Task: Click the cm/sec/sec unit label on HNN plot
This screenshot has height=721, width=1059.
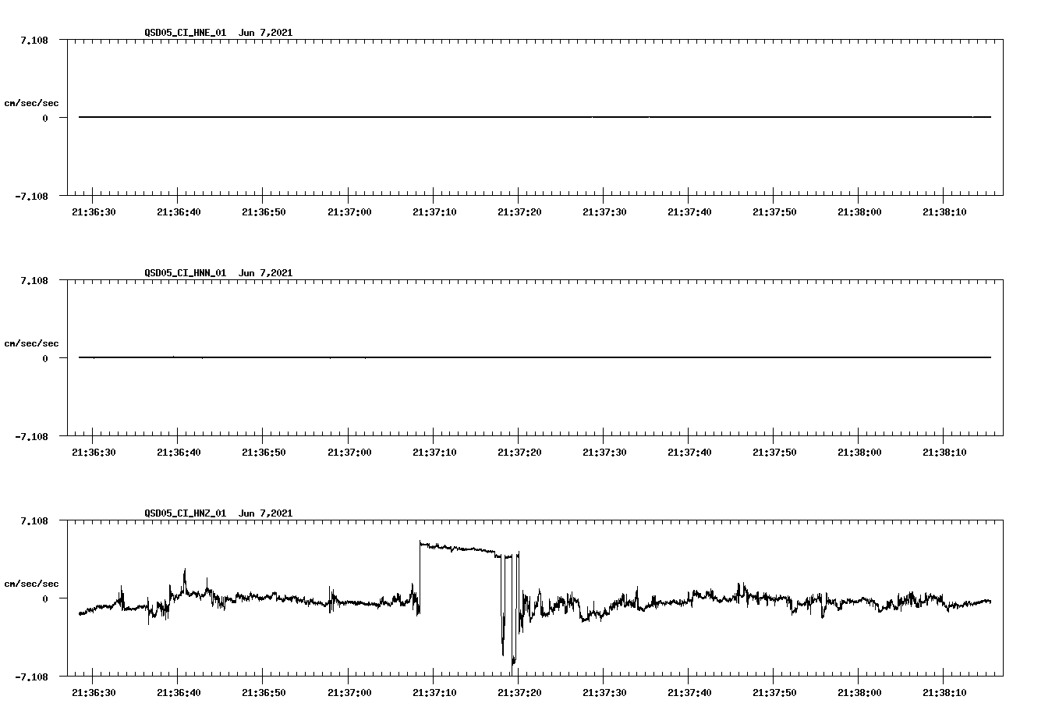Action: [x=31, y=343]
